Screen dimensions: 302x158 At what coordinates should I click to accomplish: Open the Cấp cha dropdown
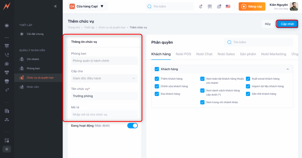pos(104,78)
